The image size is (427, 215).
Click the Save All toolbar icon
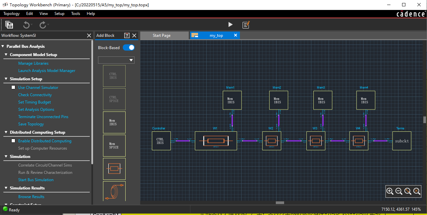9,25
